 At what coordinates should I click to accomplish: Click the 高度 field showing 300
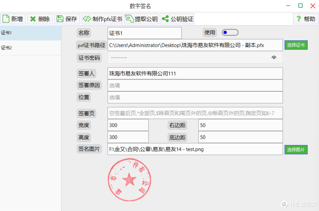[x=128, y=137]
